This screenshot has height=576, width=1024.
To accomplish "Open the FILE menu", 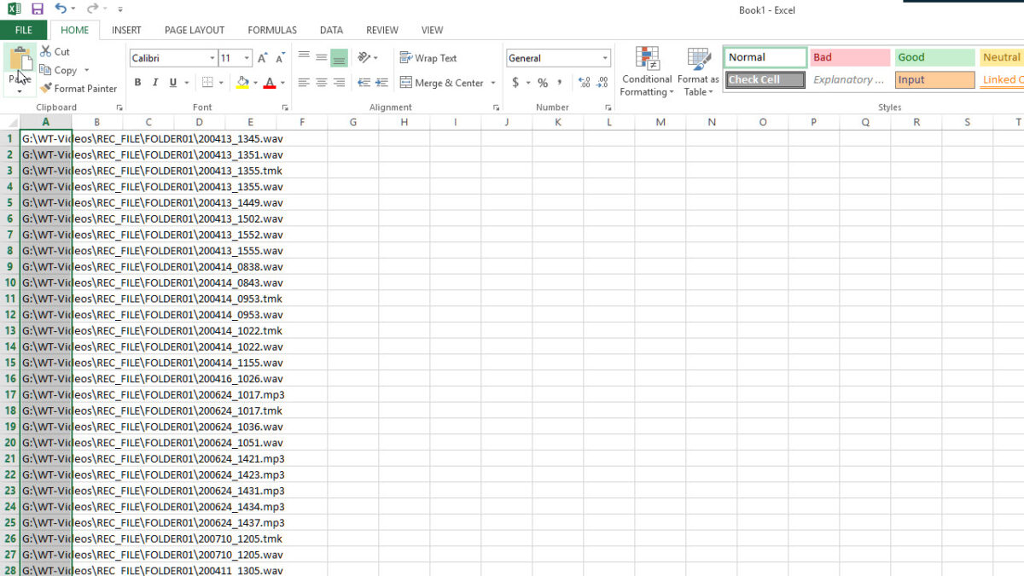I will click(x=23, y=29).
